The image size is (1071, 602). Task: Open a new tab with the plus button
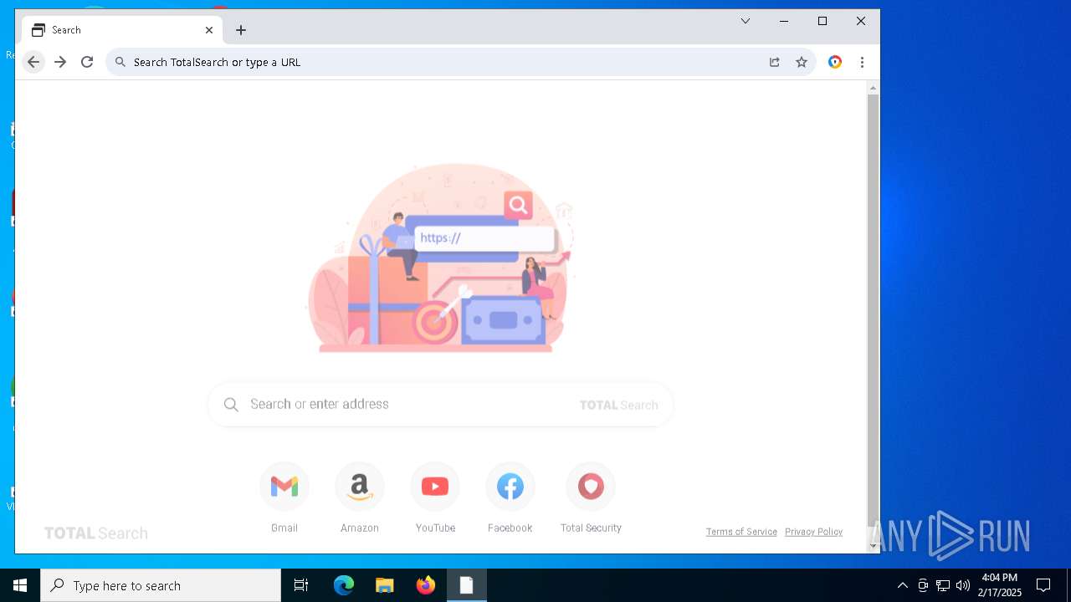coord(241,30)
